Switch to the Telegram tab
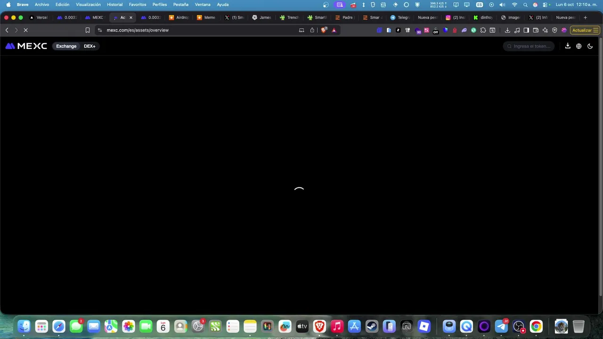603x339 pixels. pos(400,17)
